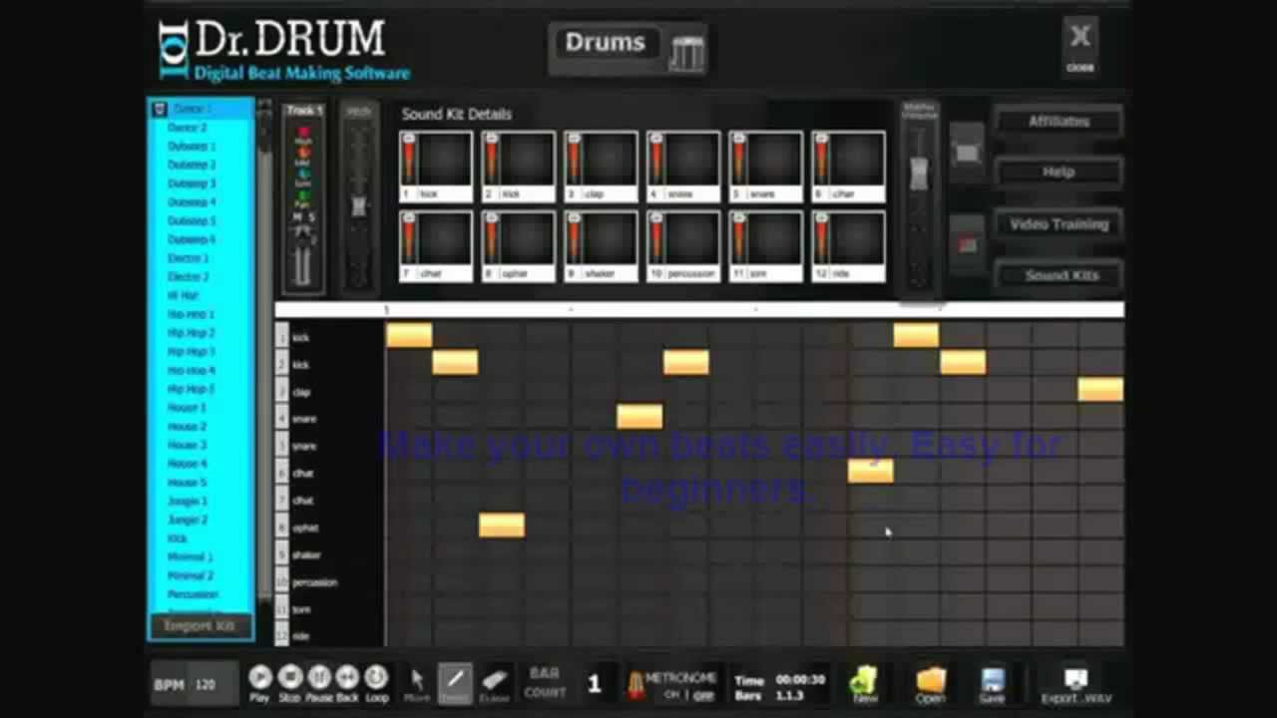
Task: Click the pitch slider handle
Action: point(359,206)
